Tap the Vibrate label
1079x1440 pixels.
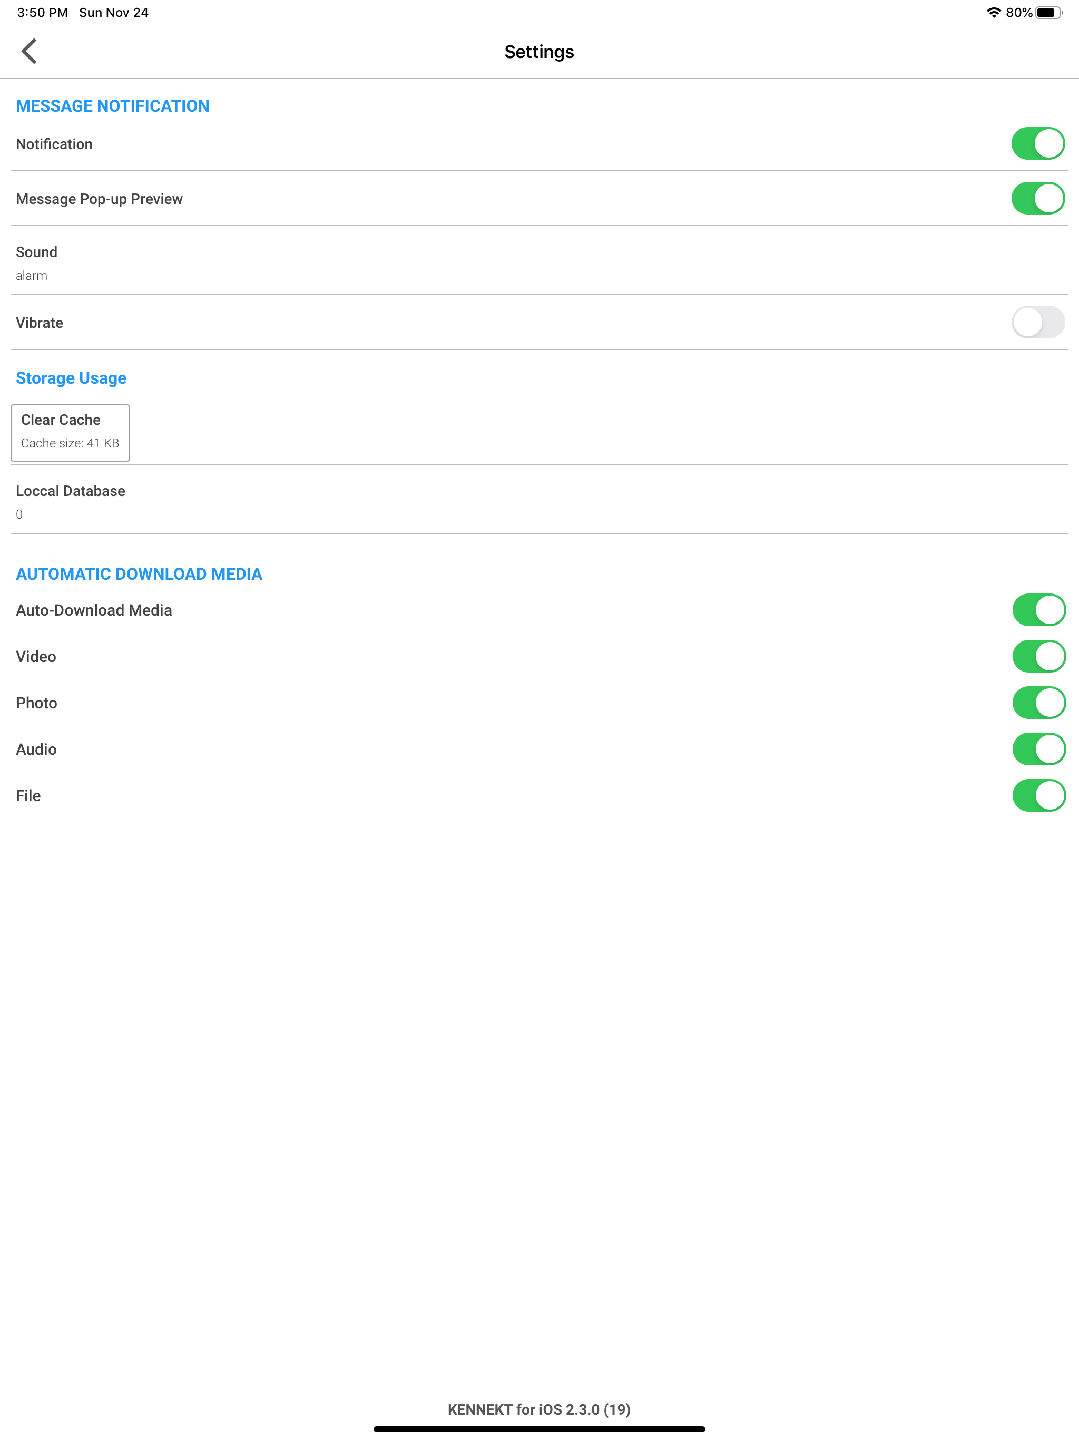40,323
